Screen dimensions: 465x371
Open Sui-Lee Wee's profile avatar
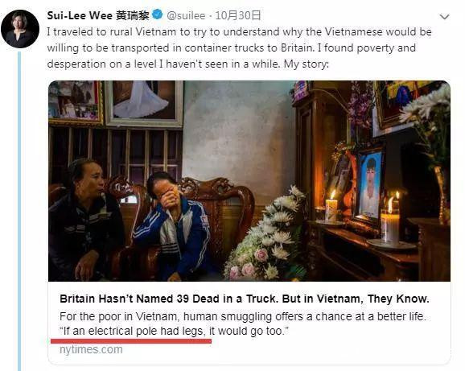[20, 29]
